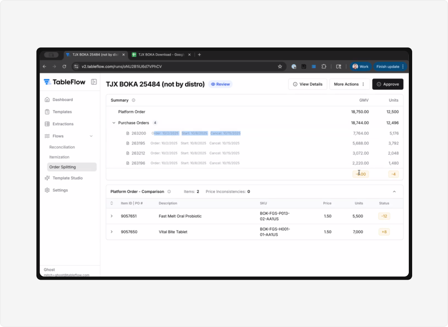Select Order Splitting in the sidebar

pyautogui.click(x=72, y=167)
